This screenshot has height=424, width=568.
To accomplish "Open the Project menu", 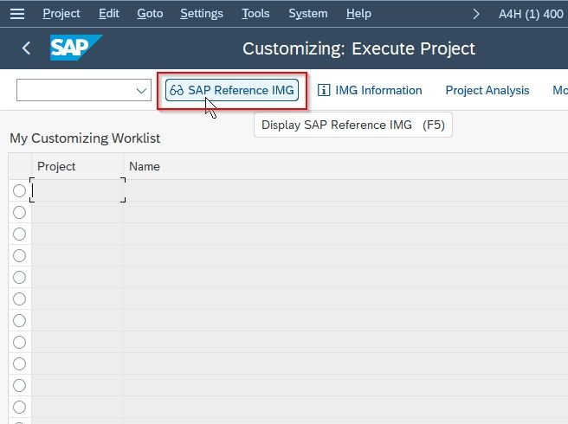I will click(x=61, y=14).
